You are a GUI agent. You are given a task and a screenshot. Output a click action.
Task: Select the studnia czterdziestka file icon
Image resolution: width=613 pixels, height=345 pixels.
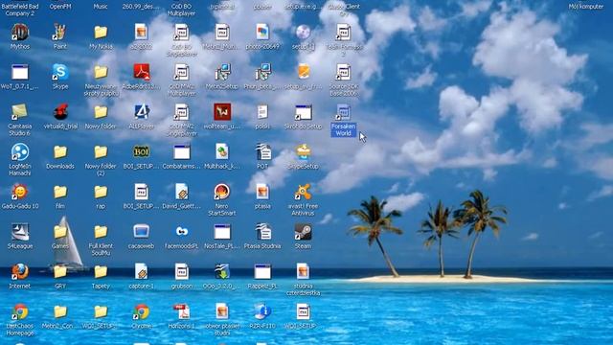tap(303, 272)
